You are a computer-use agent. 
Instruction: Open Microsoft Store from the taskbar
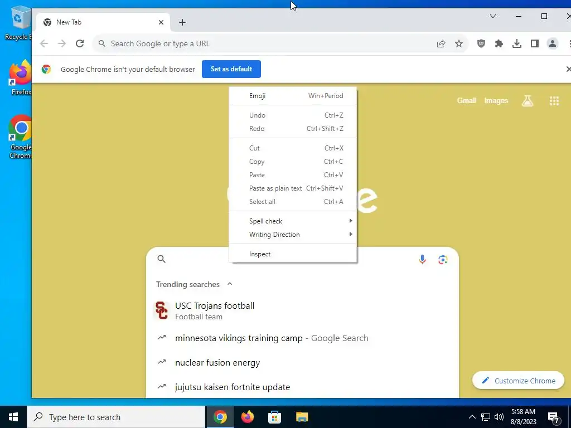274,417
